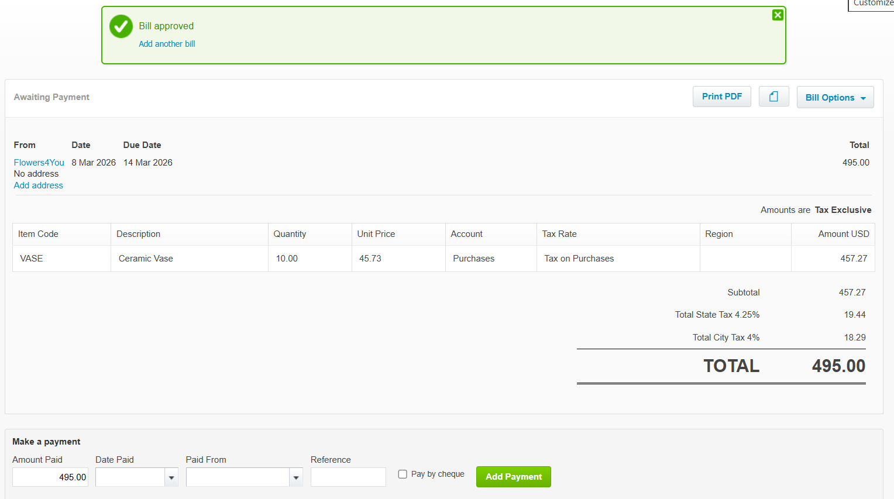
Task: Click the Tax on Purchases cell
Action: [x=618, y=259]
